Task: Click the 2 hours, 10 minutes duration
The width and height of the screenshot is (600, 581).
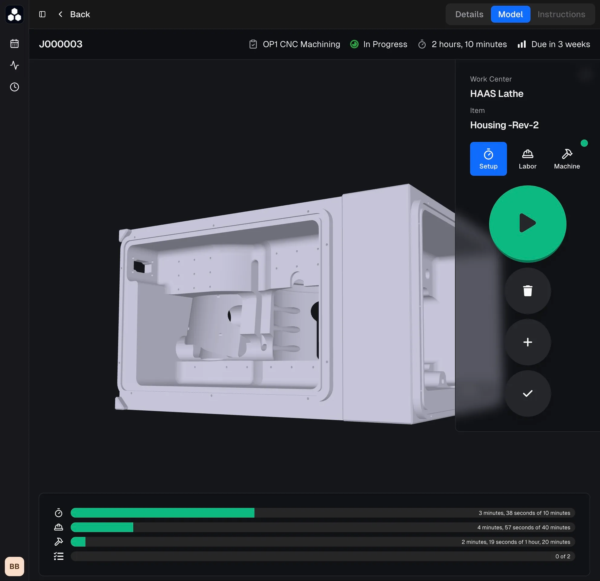Action: pos(469,44)
